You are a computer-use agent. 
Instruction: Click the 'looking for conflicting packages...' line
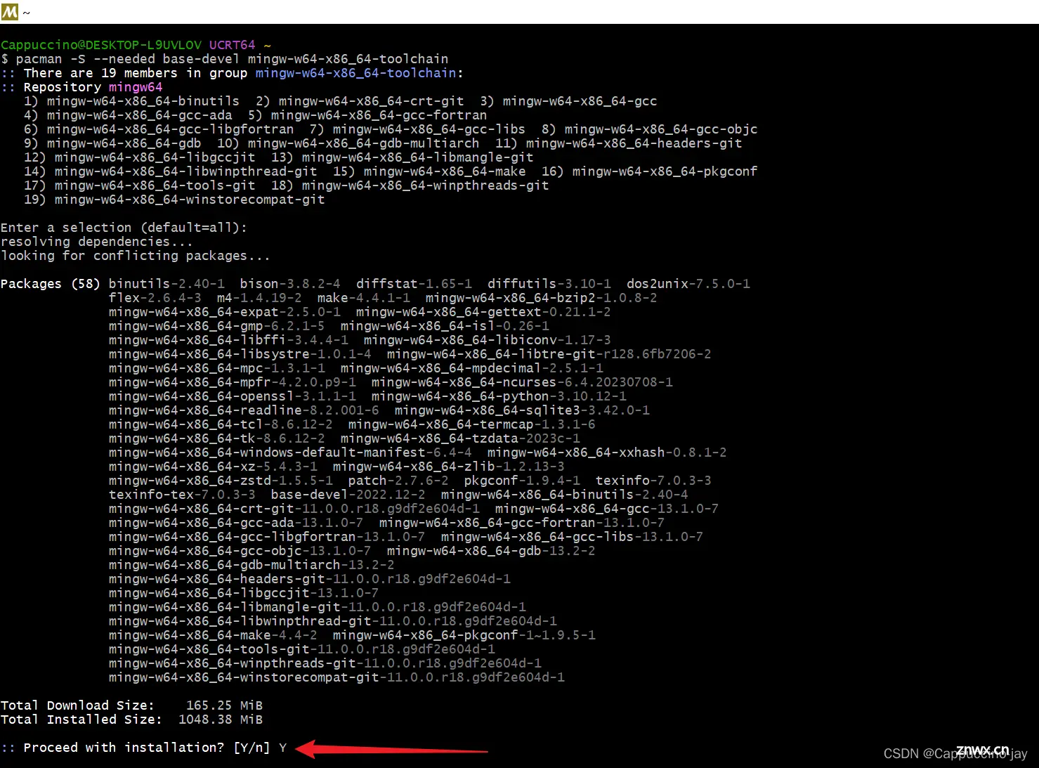(x=136, y=256)
